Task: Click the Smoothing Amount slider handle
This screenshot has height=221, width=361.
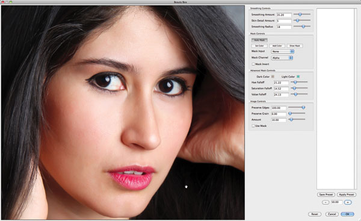Action: (x=300, y=14)
